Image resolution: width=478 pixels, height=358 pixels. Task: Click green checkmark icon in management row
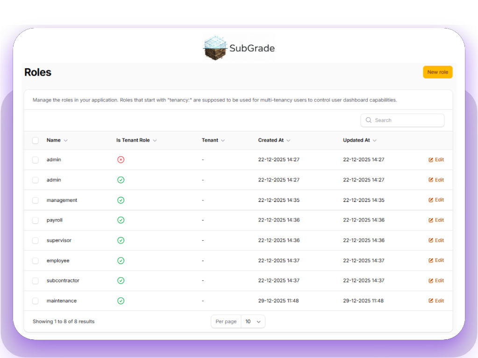point(121,200)
